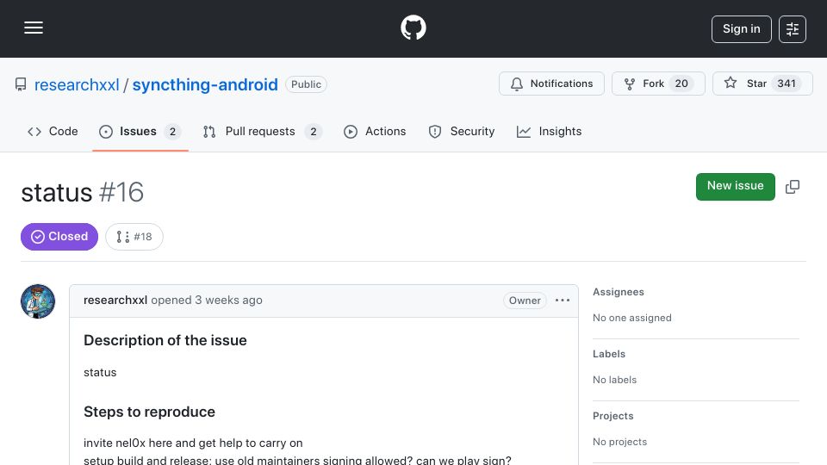Click the 'No one assigned' text
827x465 pixels.
point(631,318)
